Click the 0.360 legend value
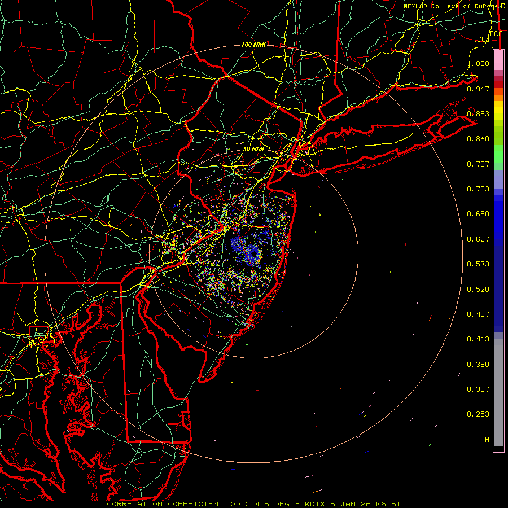508x508 pixels. click(x=478, y=365)
